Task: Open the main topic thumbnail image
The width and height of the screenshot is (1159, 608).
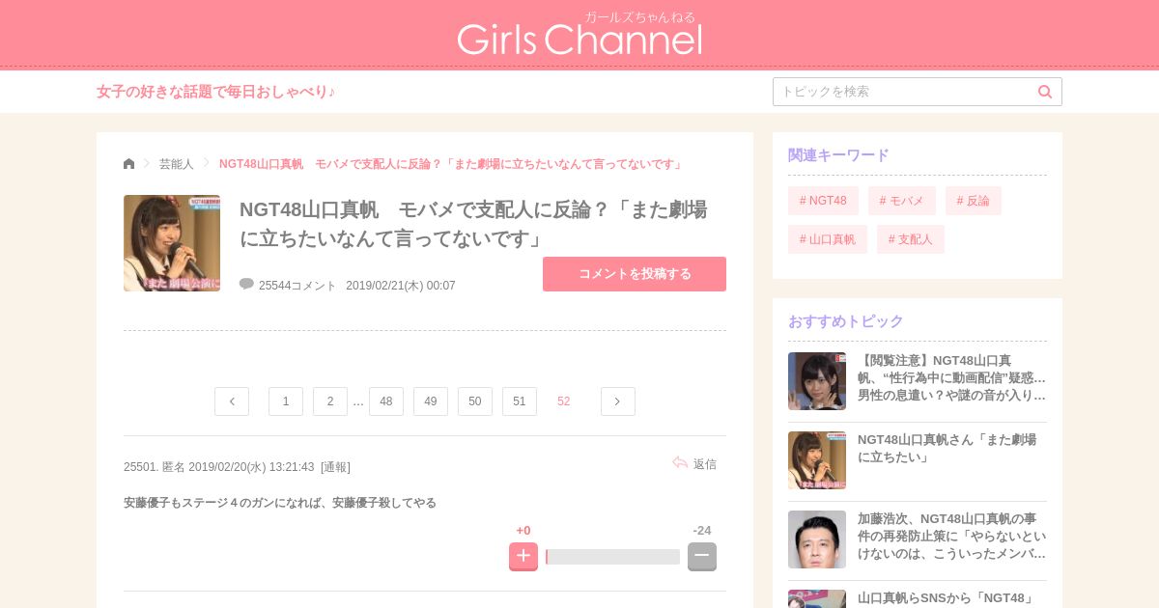Action: [172, 243]
